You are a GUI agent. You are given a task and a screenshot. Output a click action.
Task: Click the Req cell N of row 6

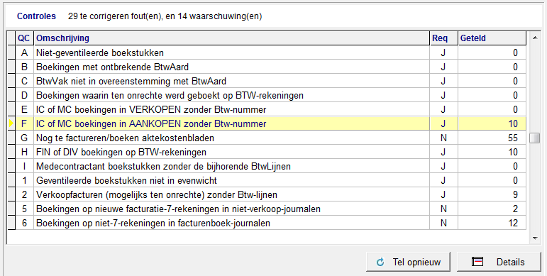443,223
